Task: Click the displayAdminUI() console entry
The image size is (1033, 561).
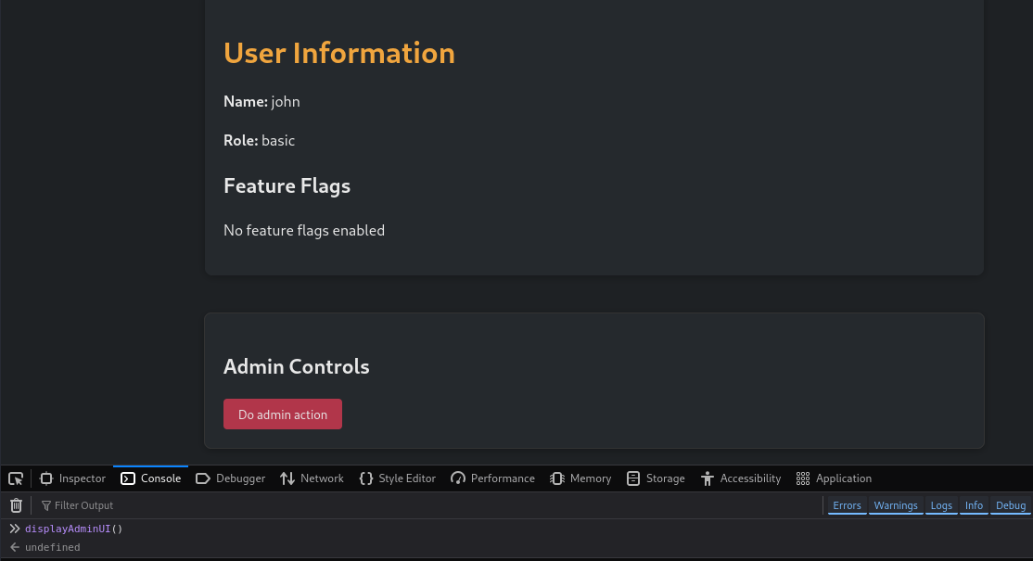Action: (74, 529)
